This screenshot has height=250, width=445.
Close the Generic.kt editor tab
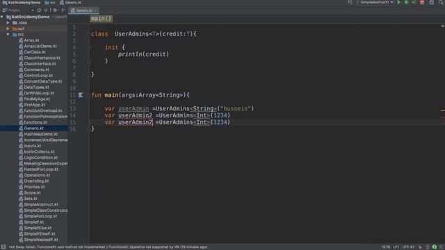click(96, 10)
